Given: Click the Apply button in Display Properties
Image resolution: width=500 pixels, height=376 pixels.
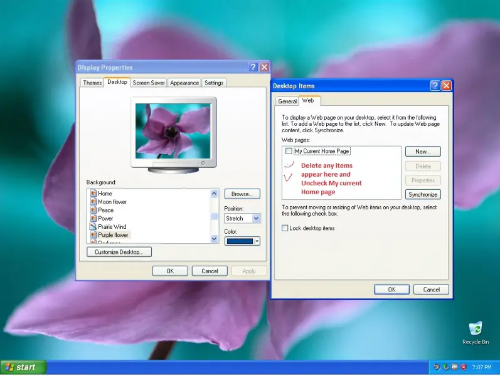Looking at the screenshot, I should pos(249,271).
